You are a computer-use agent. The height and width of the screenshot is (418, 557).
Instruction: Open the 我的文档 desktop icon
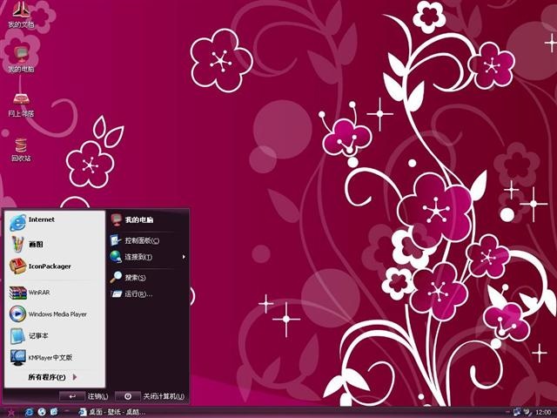[21, 14]
